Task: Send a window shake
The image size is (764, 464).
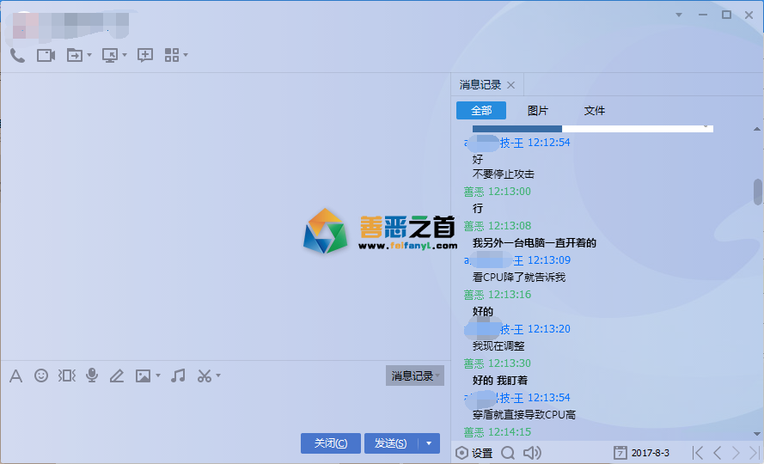Action: tap(66, 375)
